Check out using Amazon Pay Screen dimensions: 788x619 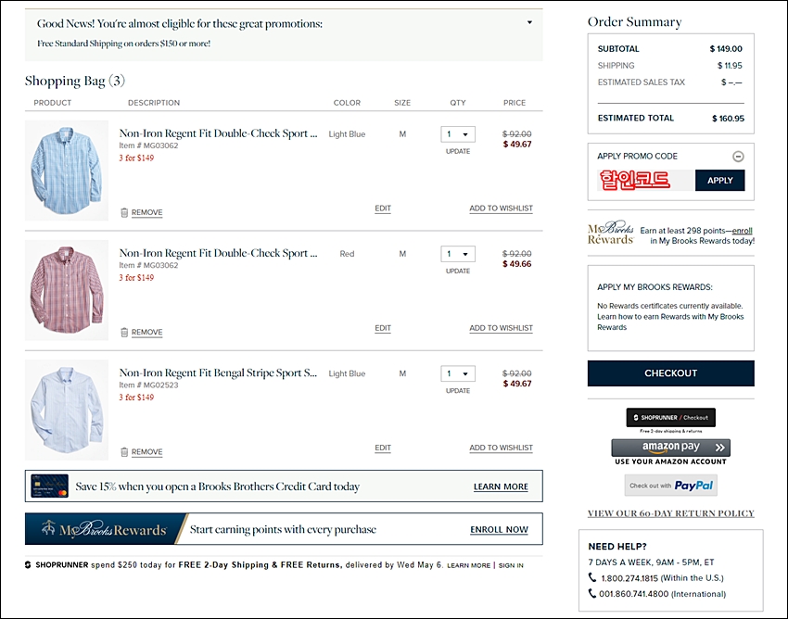(670, 448)
